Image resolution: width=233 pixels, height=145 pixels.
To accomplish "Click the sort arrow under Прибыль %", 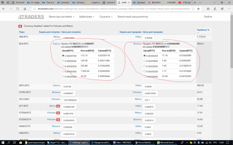I will [198, 33].
